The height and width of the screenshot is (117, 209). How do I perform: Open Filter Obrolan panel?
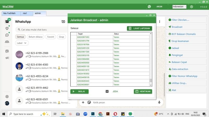[x=186, y=20]
